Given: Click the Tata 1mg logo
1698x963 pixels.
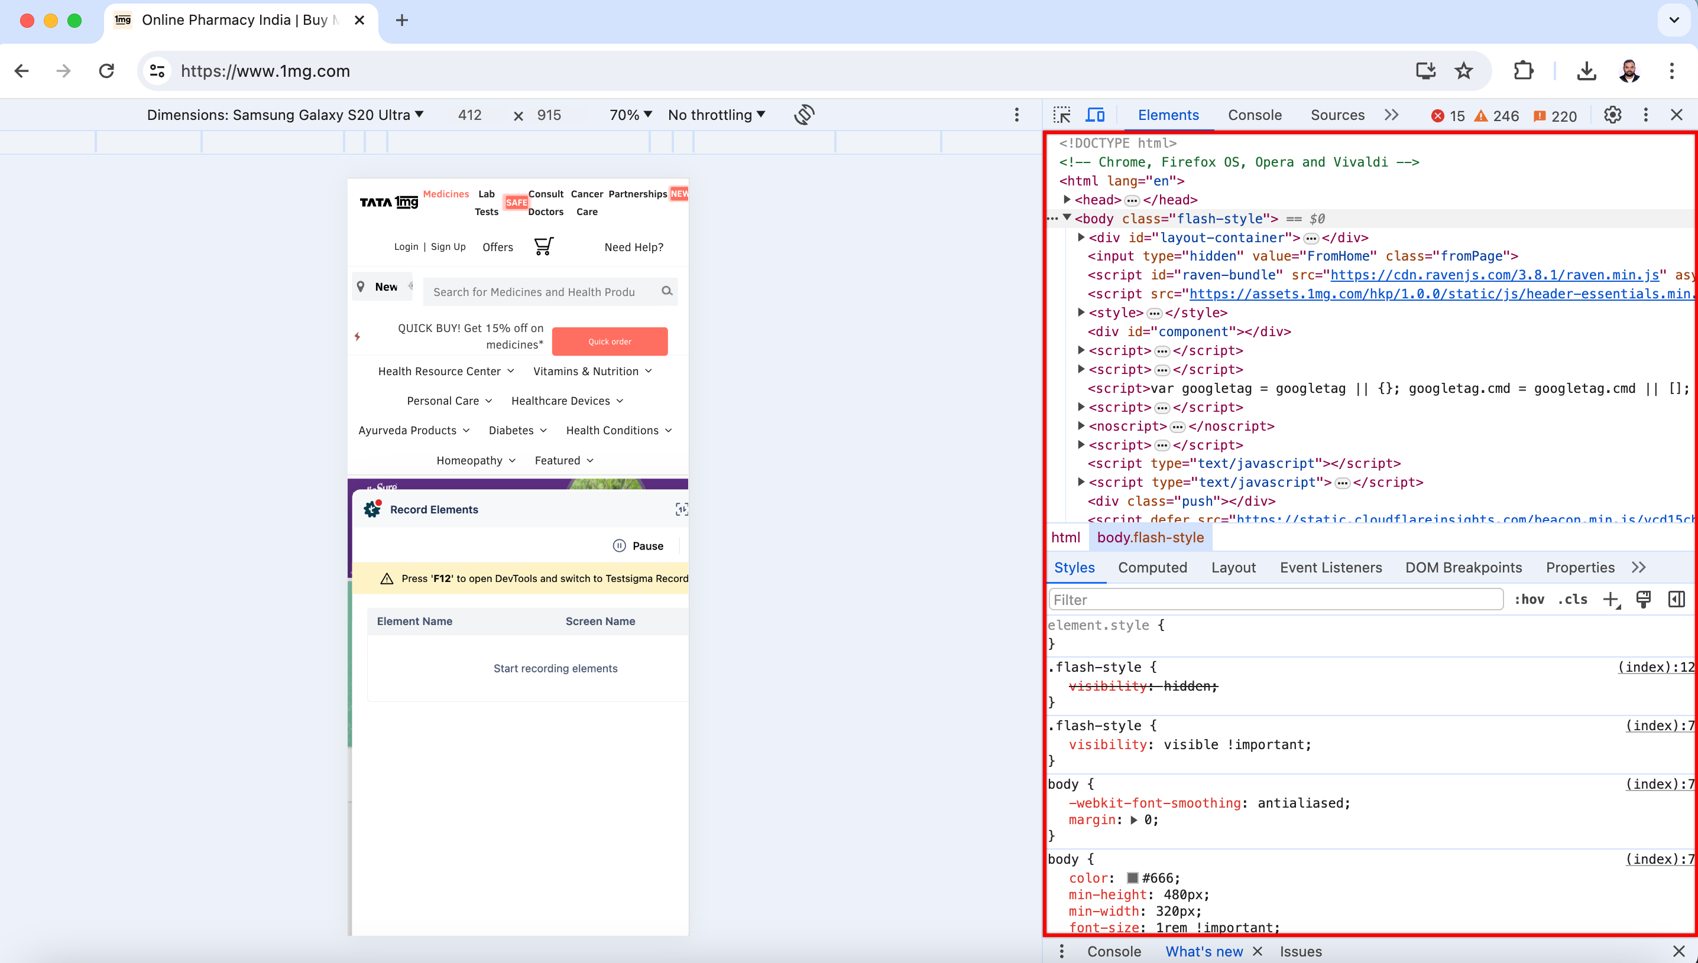Looking at the screenshot, I should (388, 201).
